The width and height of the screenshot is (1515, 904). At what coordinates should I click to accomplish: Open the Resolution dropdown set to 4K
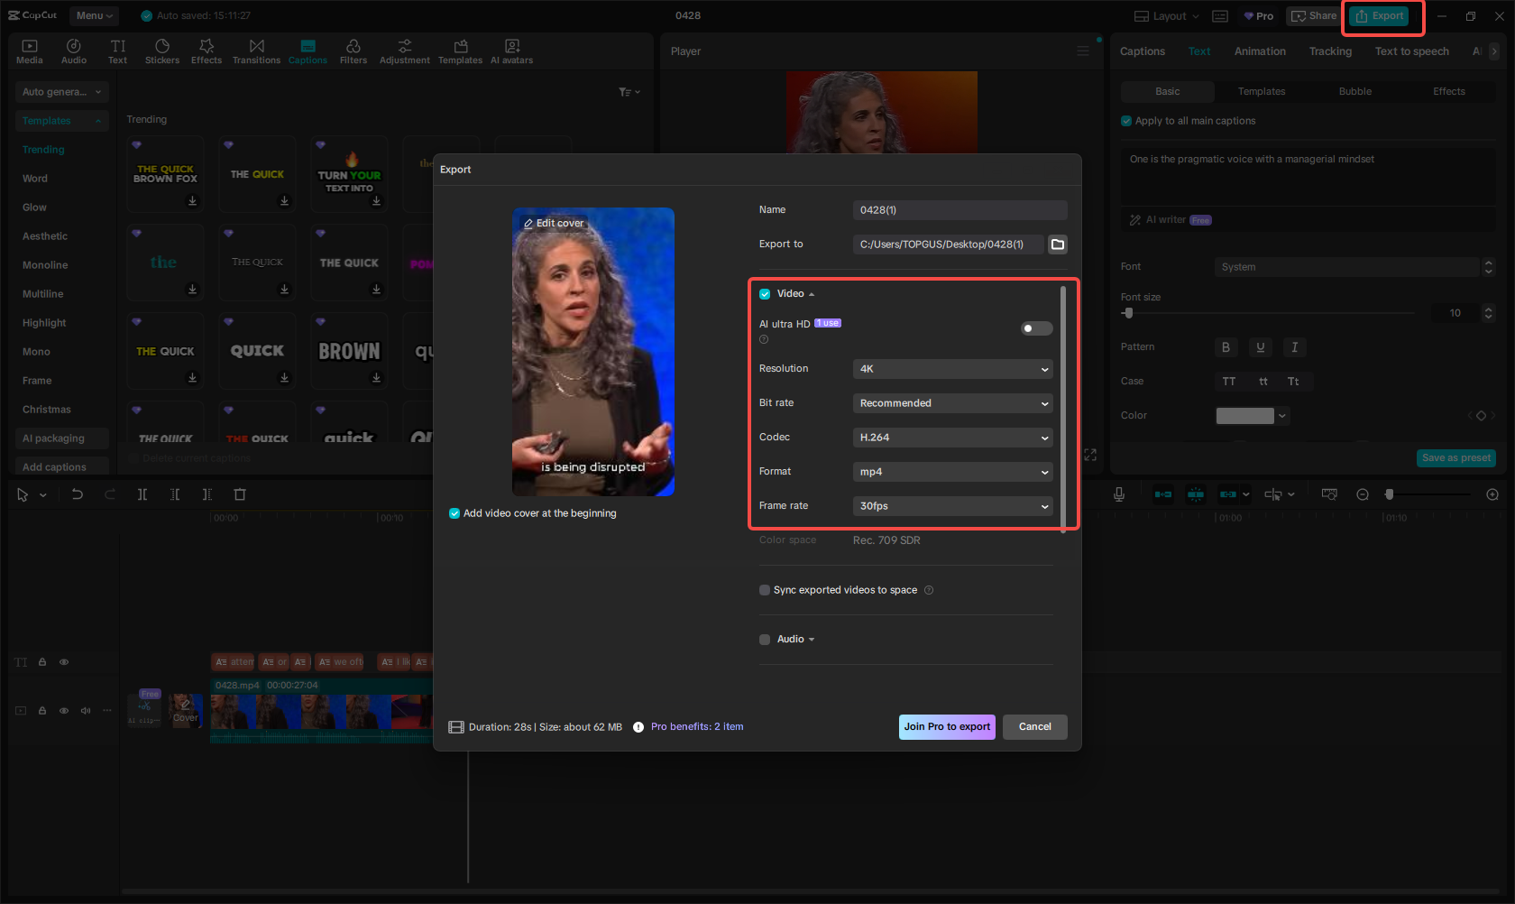point(952,369)
